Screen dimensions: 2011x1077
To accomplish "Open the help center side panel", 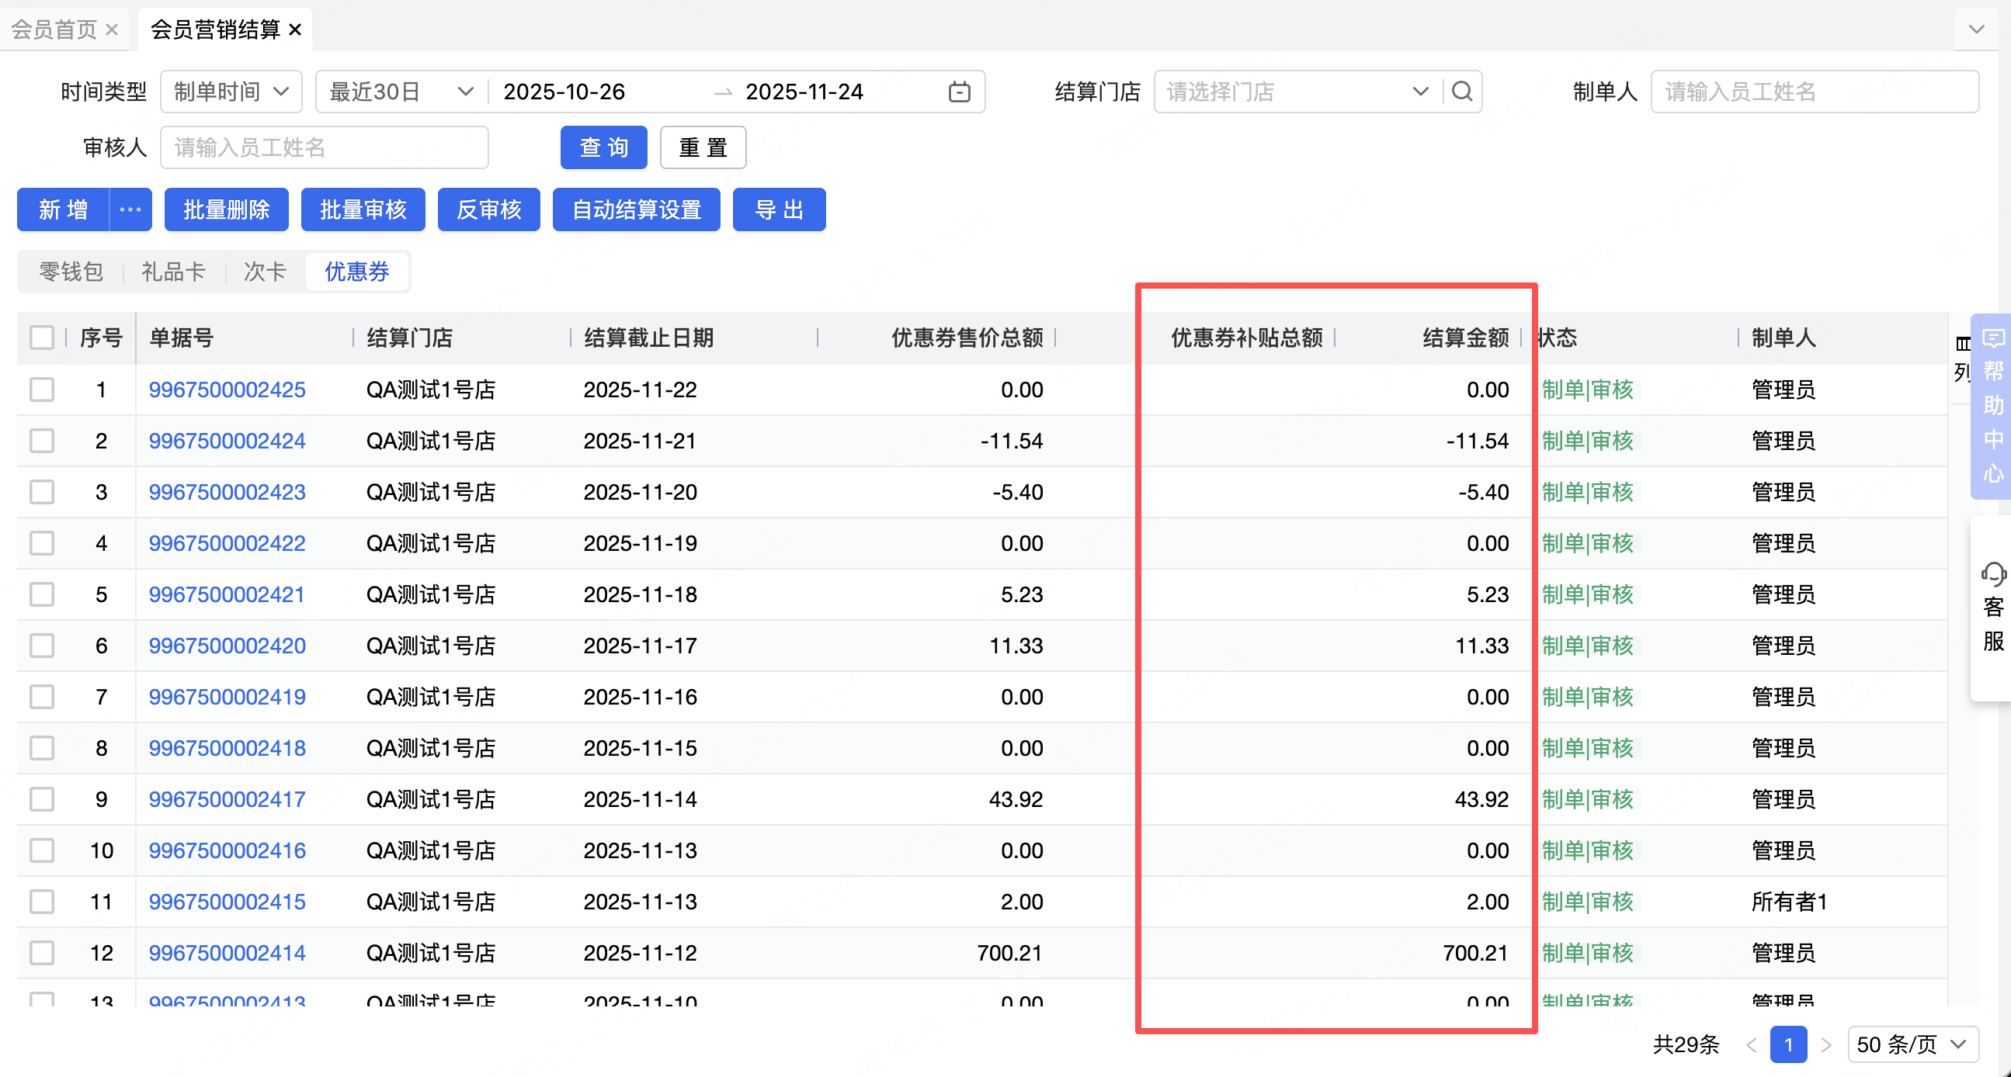I will coord(1992,406).
